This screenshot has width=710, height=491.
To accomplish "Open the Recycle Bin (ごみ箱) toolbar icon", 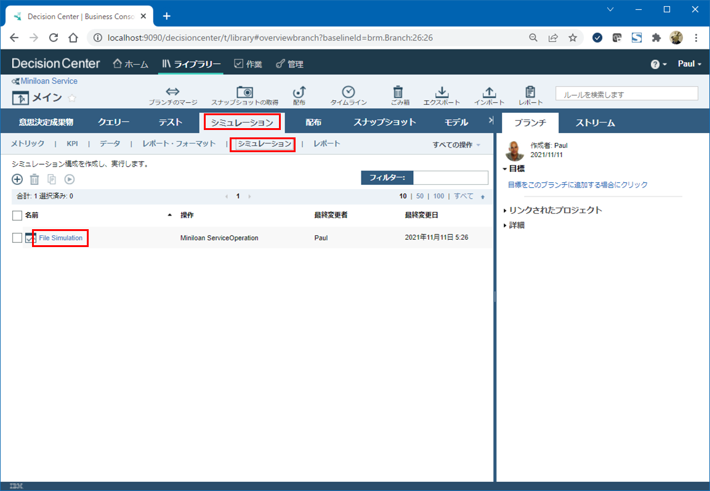I will click(398, 92).
